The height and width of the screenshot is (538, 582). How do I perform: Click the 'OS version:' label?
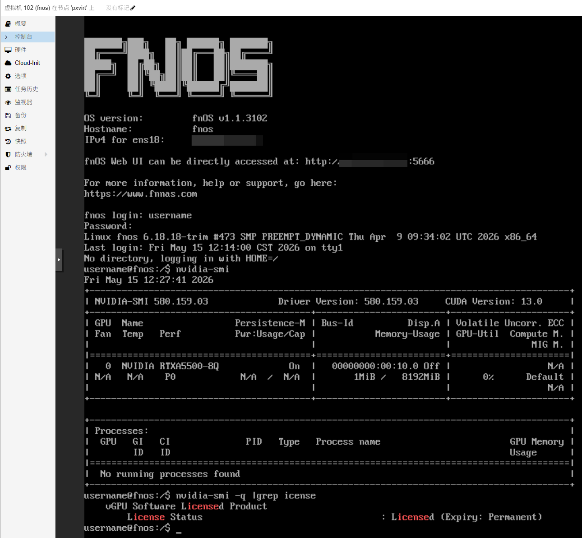point(113,118)
